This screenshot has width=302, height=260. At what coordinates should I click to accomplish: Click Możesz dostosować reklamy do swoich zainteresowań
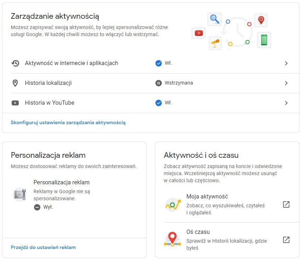click(x=74, y=166)
